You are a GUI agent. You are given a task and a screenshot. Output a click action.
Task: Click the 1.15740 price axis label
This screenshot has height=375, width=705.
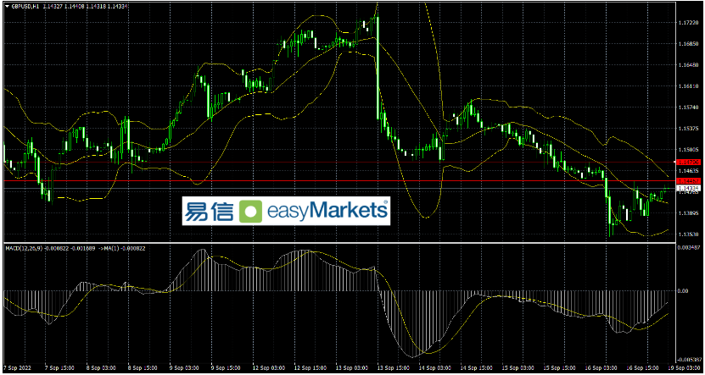[x=689, y=108]
